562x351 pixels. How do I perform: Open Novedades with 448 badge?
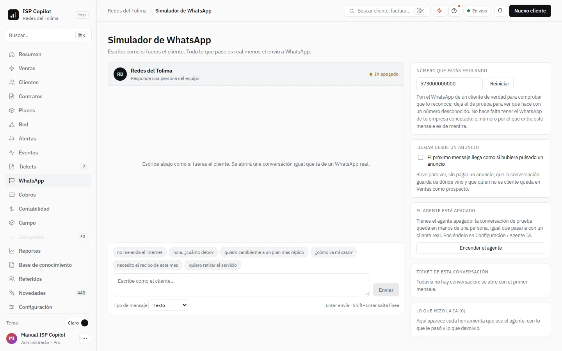[48, 293]
